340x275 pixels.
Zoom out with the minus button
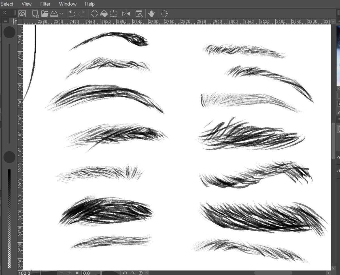point(61,273)
